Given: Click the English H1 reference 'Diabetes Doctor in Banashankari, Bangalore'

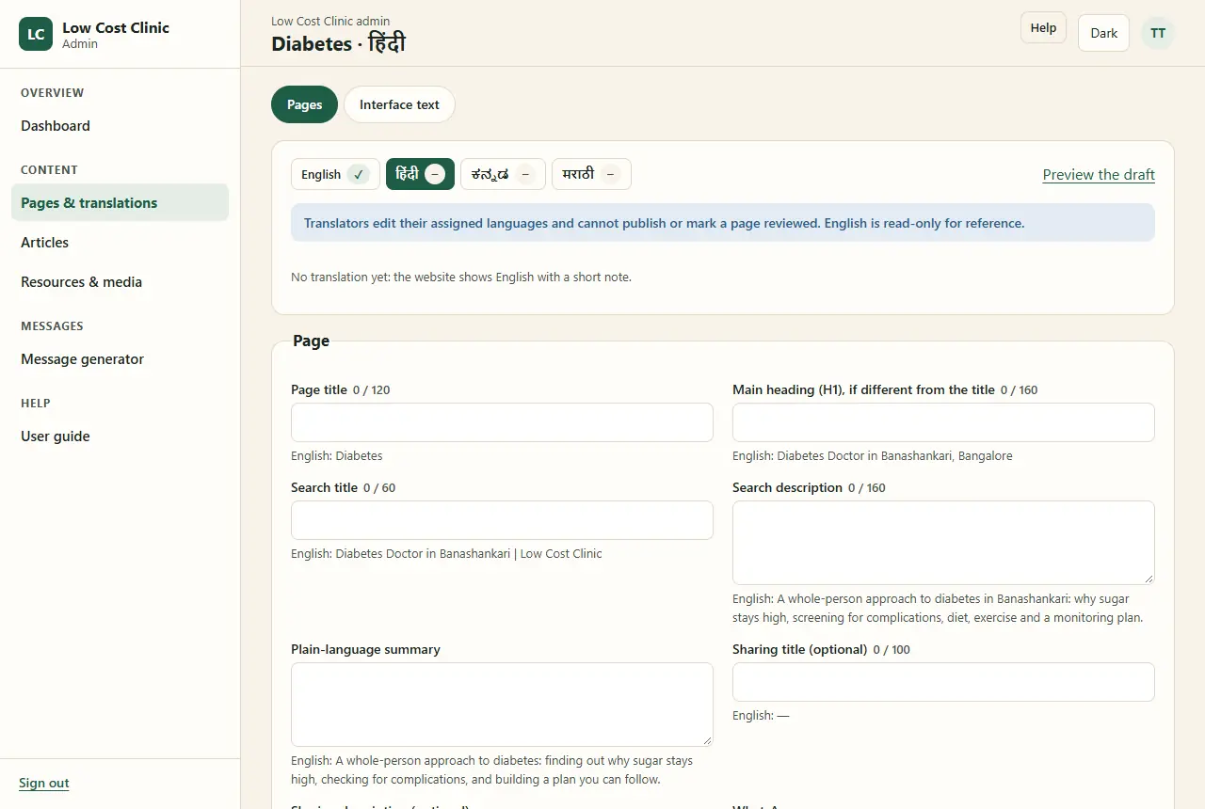Looking at the screenshot, I should coord(873,456).
